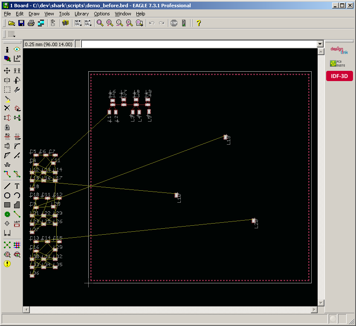Select the Split tool
This screenshot has width=356, height=326.
tap(7, 155)
